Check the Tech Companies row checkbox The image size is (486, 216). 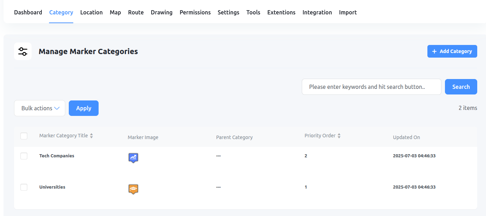click(24, 156)
